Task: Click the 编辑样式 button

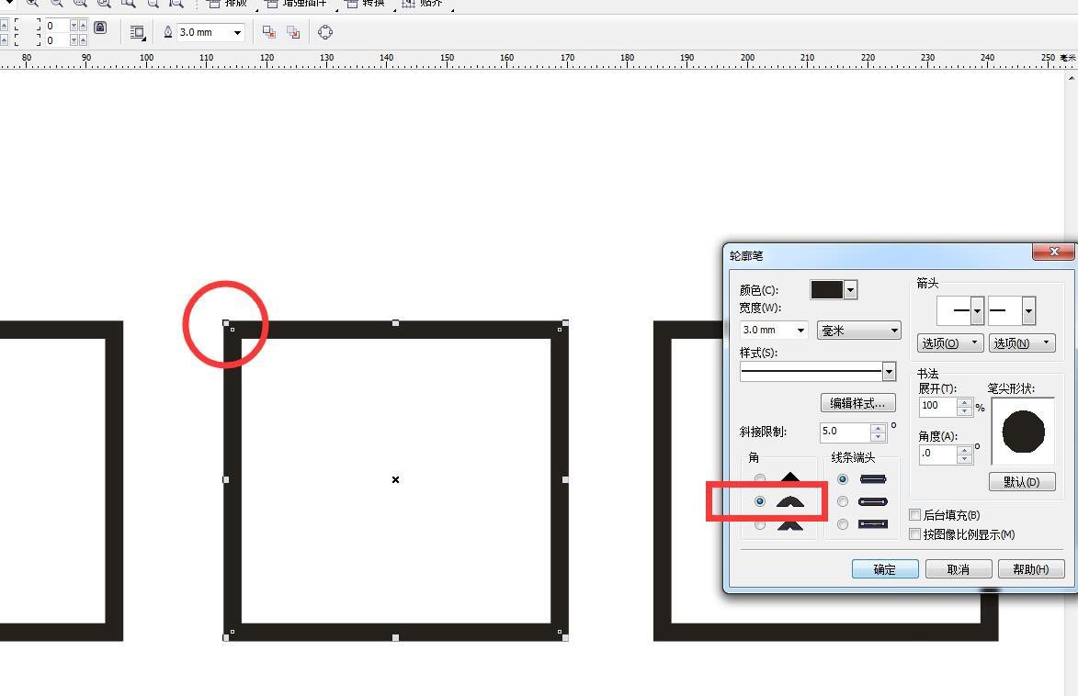Action: coord(857,403)
